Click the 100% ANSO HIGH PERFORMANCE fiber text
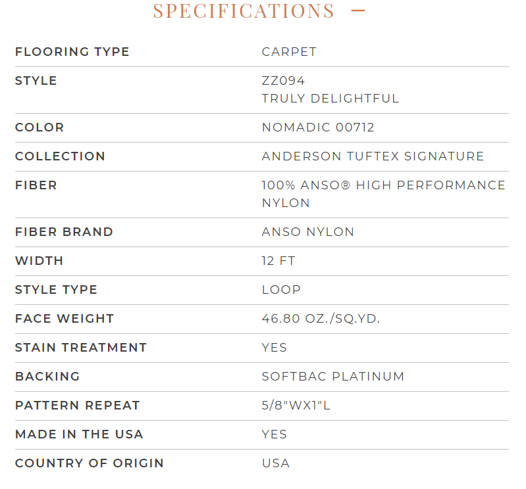The width and height of the screenshot is (526, 489). click(x=383, y=185)
